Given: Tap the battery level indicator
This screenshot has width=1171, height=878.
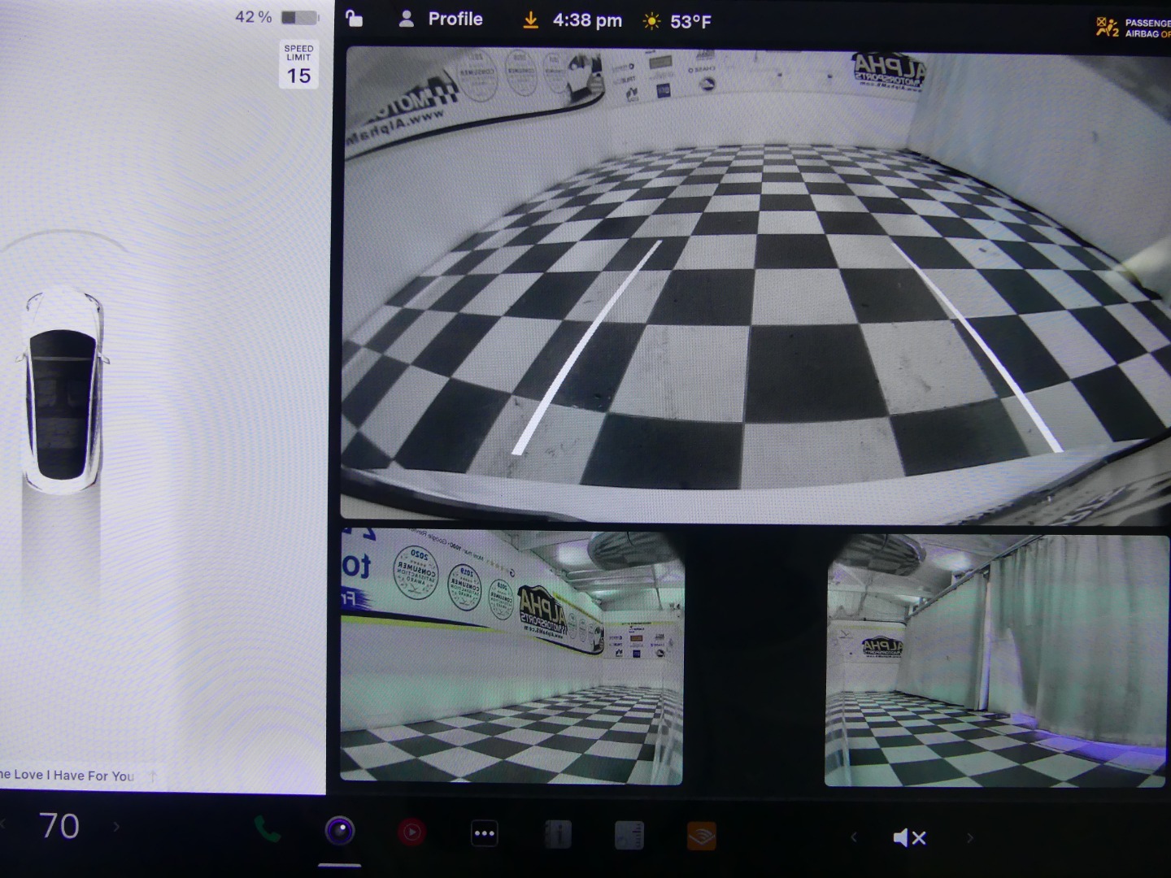Looking at the screenshot, I should tap(298, 17).
